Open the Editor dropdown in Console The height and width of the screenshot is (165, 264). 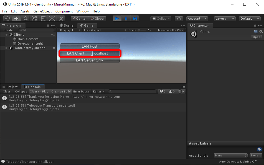(x=98, y=91)
